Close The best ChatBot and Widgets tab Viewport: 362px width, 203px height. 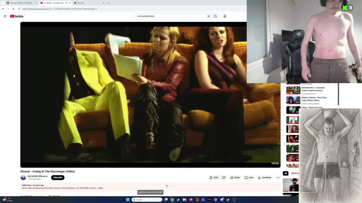click(36, 3)
